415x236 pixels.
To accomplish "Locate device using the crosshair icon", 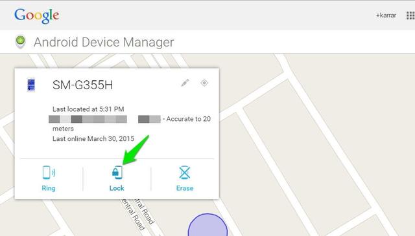I will 204,83.
